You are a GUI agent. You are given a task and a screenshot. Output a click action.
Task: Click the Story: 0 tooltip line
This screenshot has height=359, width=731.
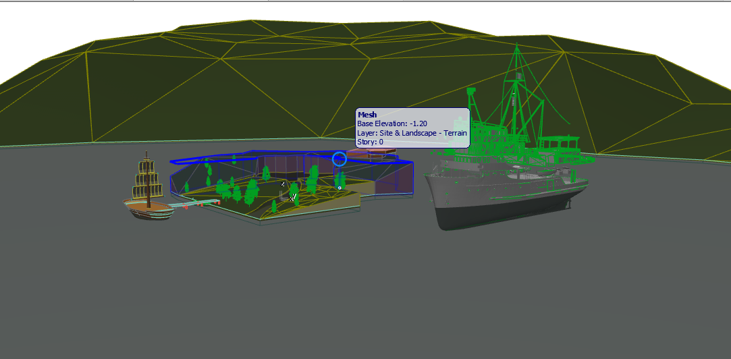click(370, 142)
